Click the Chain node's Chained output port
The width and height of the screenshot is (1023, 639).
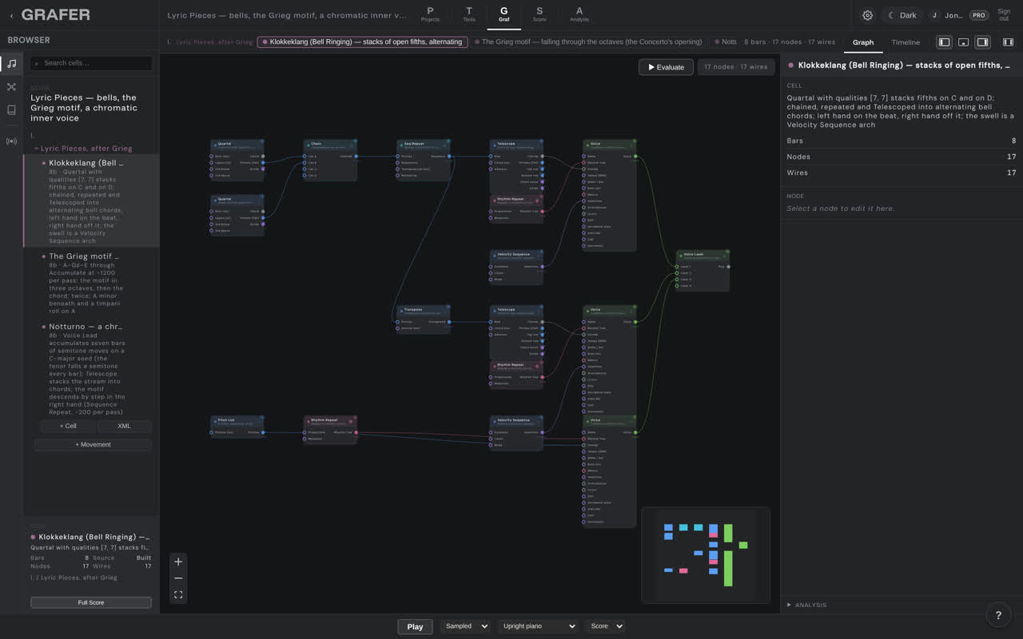pos(356,157)
